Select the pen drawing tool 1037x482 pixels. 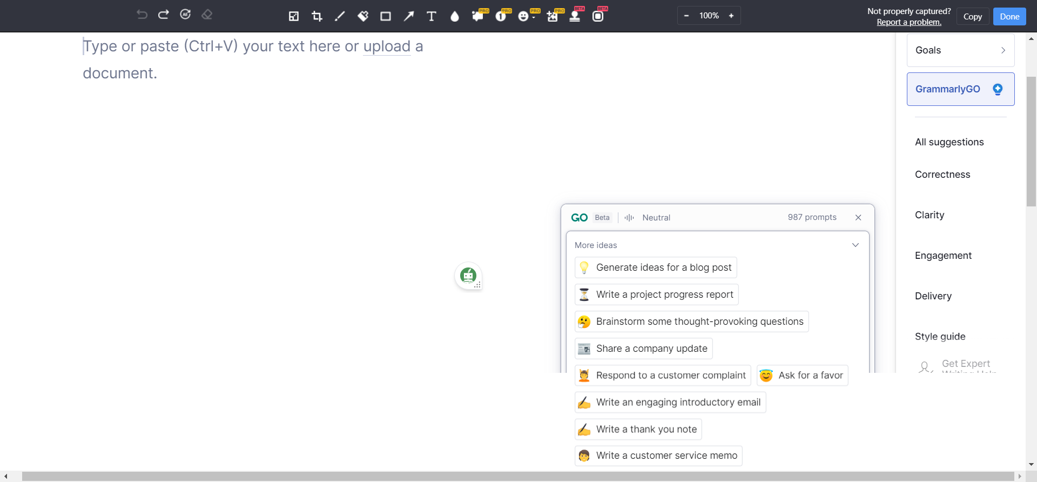click(340, 16)
